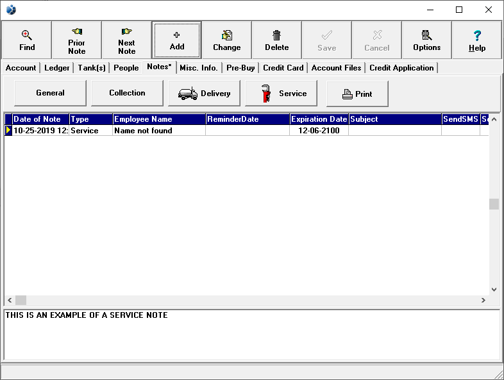Go to the Prior Note
The height and width of the screenshot is (380, 504).
click(x=76, y=40)
